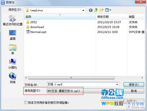Open the view menu icon

(x=107, y=10)
